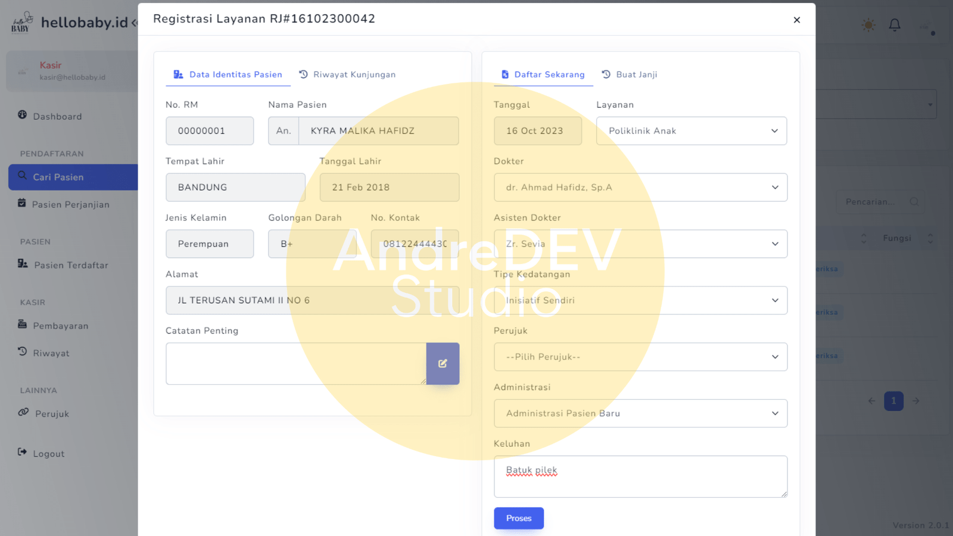Click the Logout sidebar item
The height and width of the screenshot is (536, 953).
(x=48, y=454)
